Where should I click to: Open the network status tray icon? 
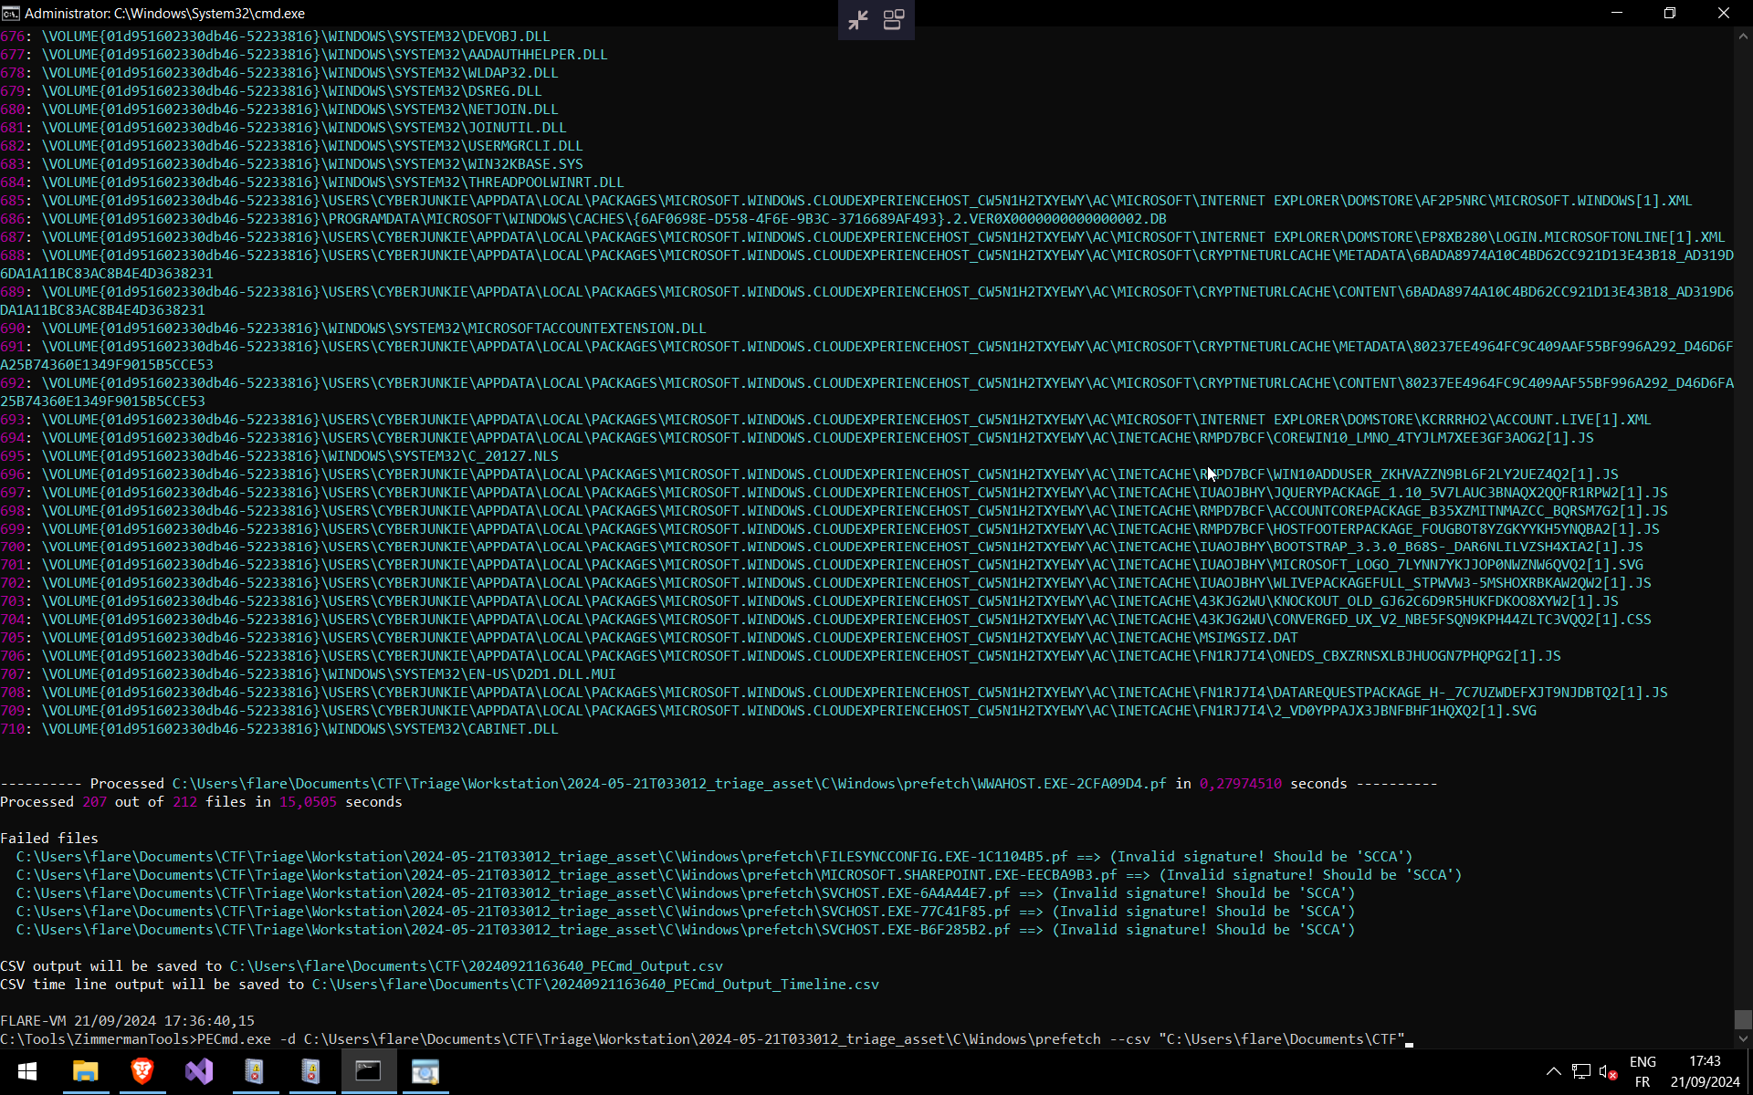tap(1581, 1071)
